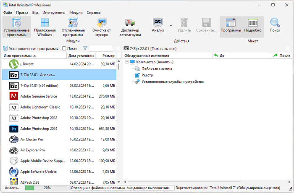
Task: Click the Total Uninstall 7 registration status text
Action: tap(228, 188)
